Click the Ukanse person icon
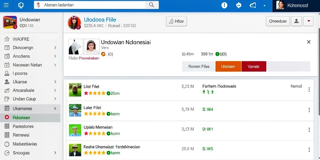This screenshot has width=320, height=160. pyautogui.click(x=7, y=82)
